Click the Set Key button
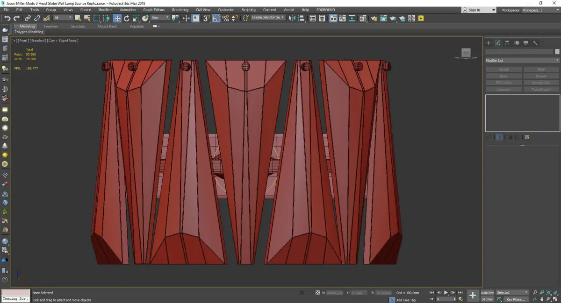 pos(487,299)
